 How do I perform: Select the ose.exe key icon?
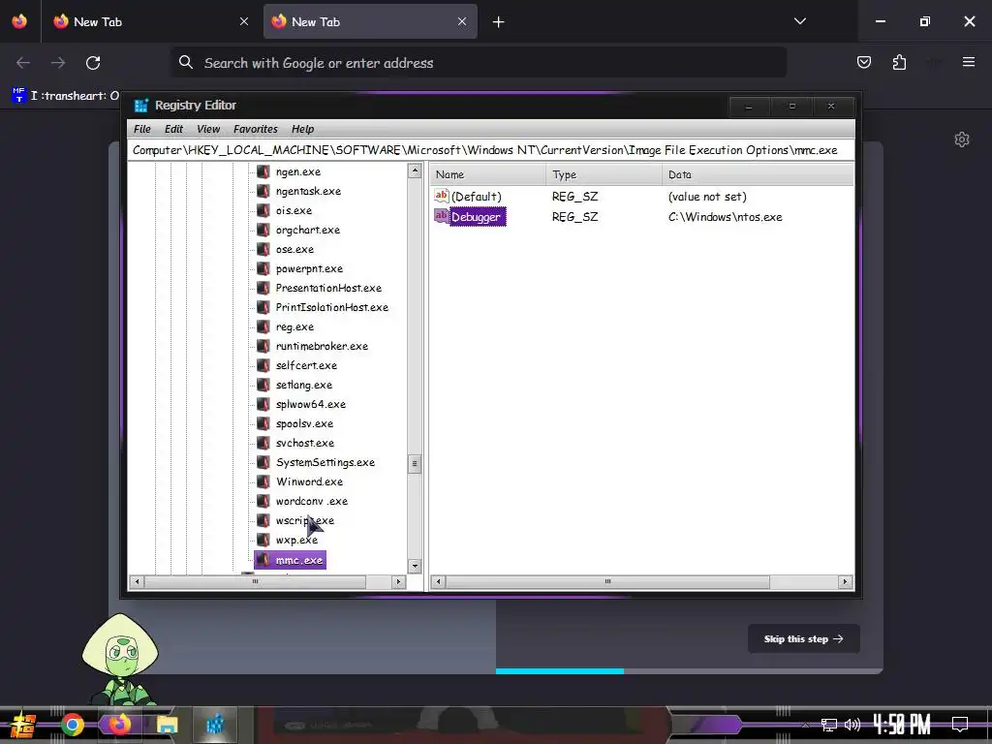pos(263,249)
